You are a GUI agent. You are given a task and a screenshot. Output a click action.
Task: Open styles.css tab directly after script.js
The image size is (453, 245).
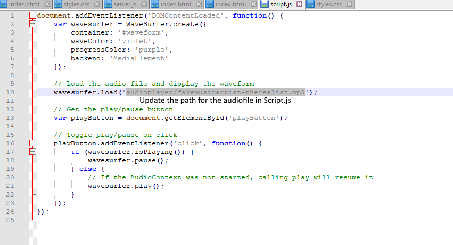point(329,4)
